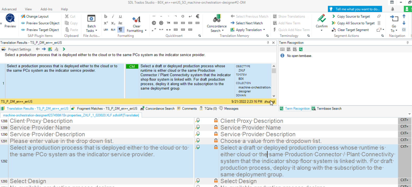Toggle small caps formatting
Screen dimensions: 412x187
click(120, 23)
